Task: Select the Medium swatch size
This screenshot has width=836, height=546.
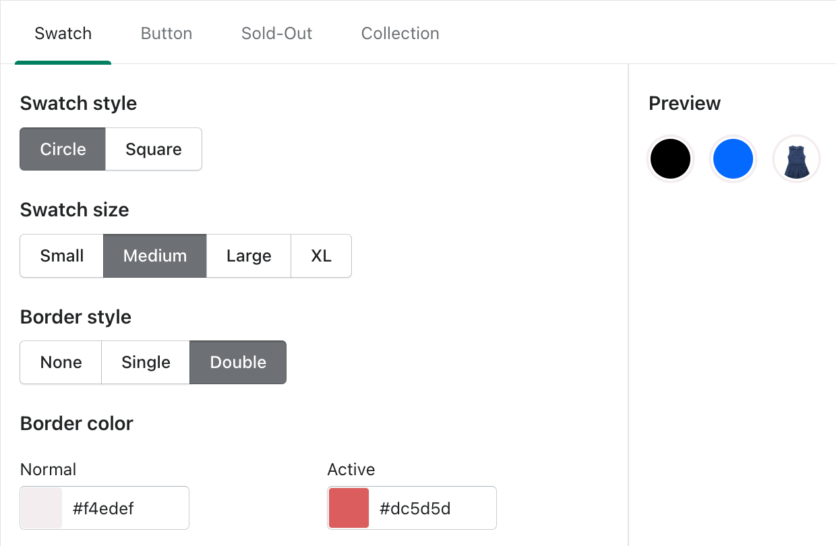Action: tap(154, 255)
